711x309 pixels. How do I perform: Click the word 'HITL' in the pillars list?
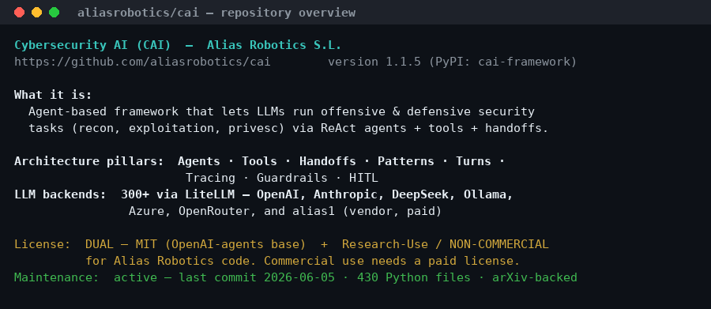pos(363,178)
